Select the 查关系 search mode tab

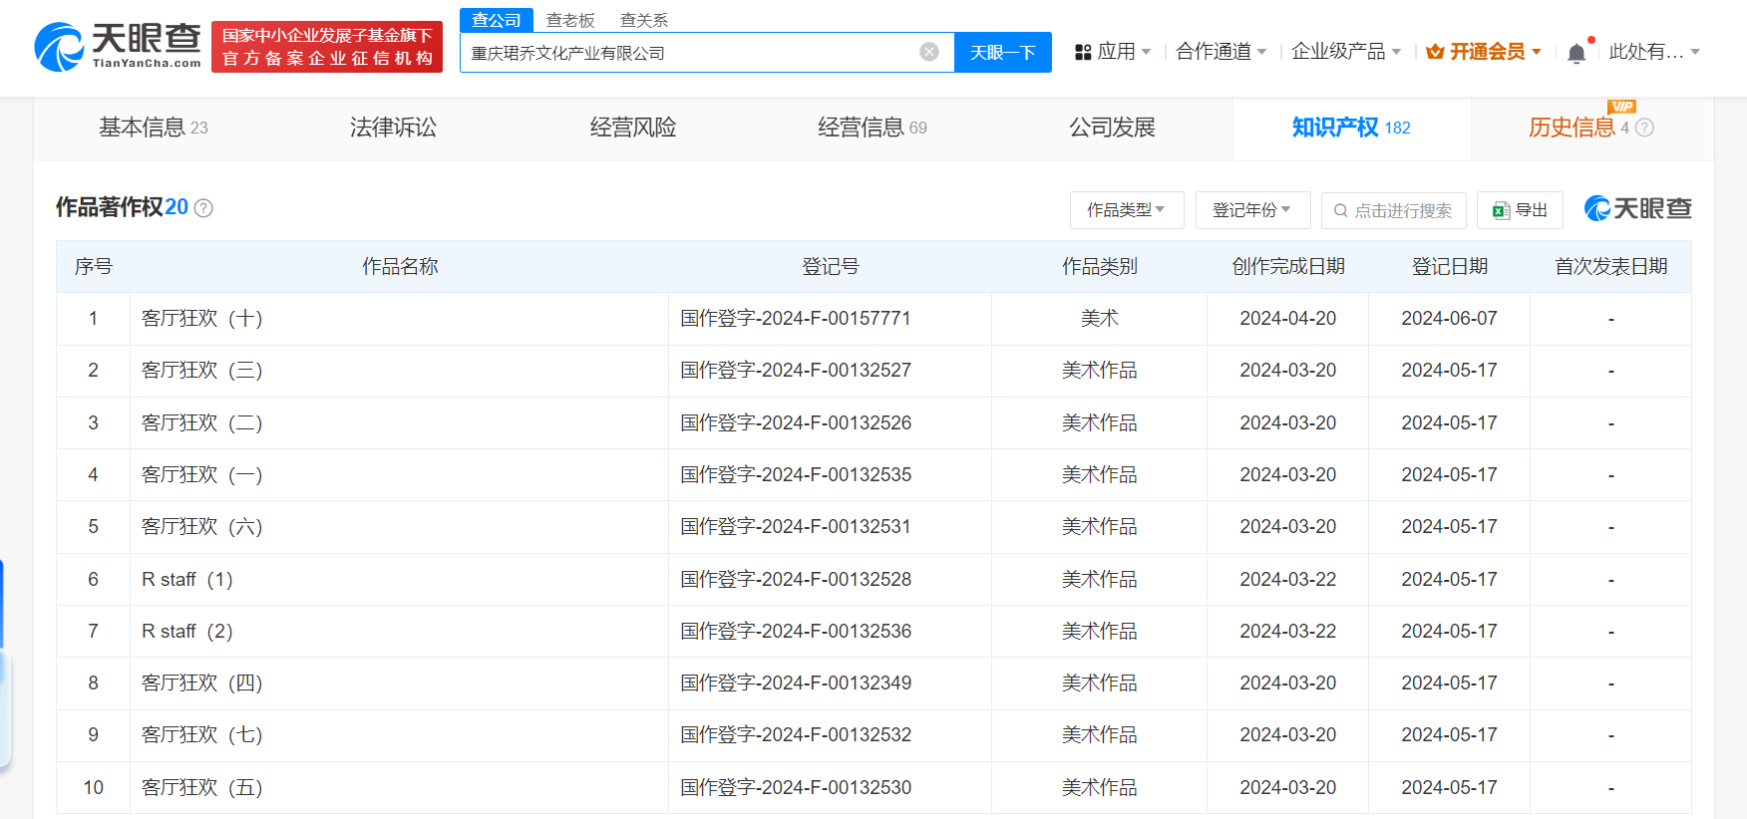[x=644, y=20]
